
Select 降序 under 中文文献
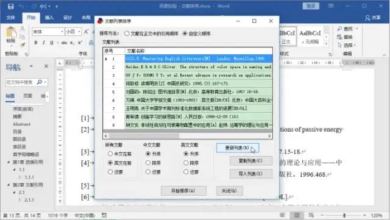[x=148, y=163]
